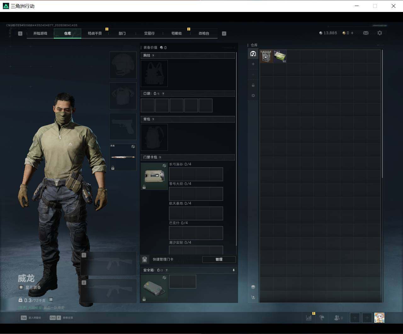403x334 pixels.
Task: Click the warehouse sidebar padlock icon
Action: [x=253, y=85]
